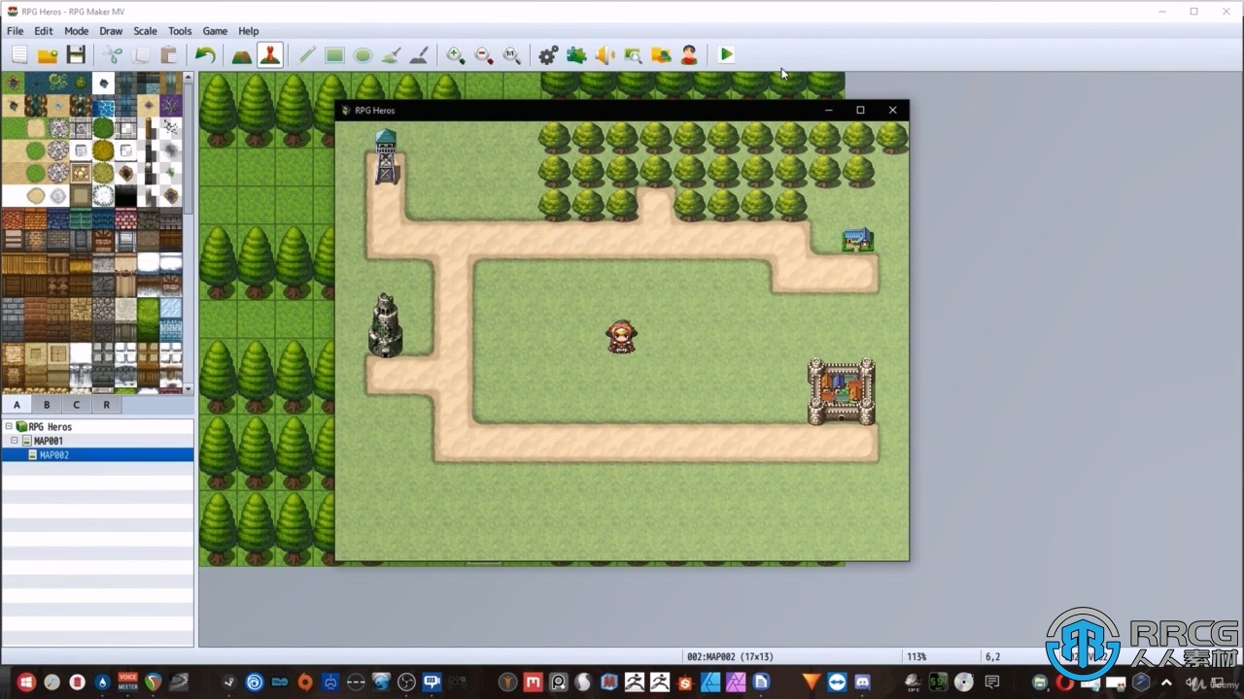Open the Tools menu

180,31
